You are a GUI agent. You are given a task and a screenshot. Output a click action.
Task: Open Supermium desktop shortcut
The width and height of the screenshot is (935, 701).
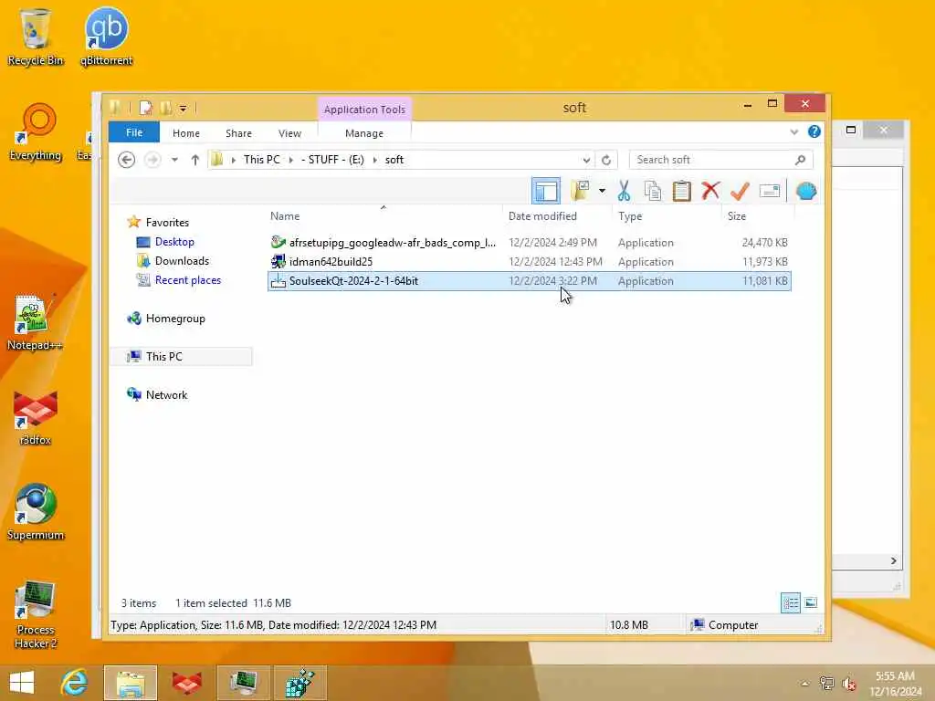pyautogui.click(x=36, y=512)
